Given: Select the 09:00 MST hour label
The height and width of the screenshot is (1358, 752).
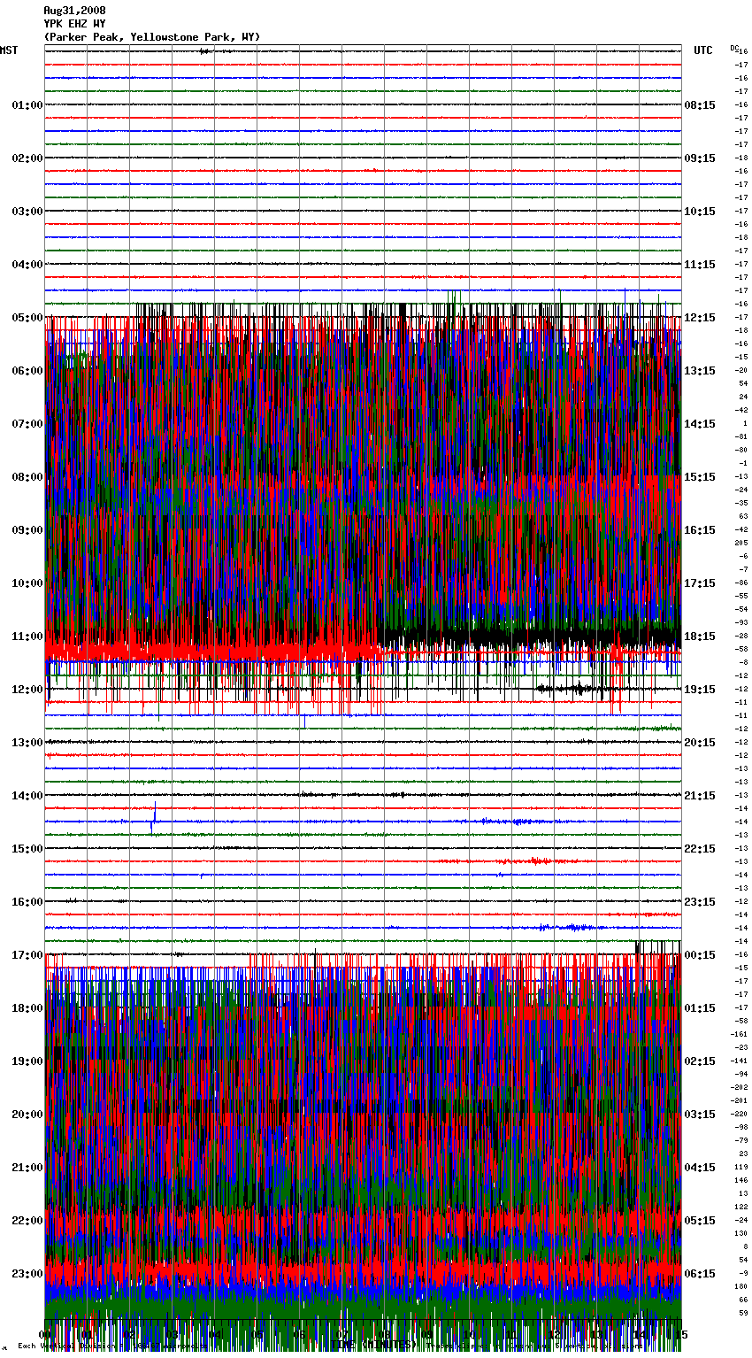Looking at the screenshot, I should [x=27, y=530].
